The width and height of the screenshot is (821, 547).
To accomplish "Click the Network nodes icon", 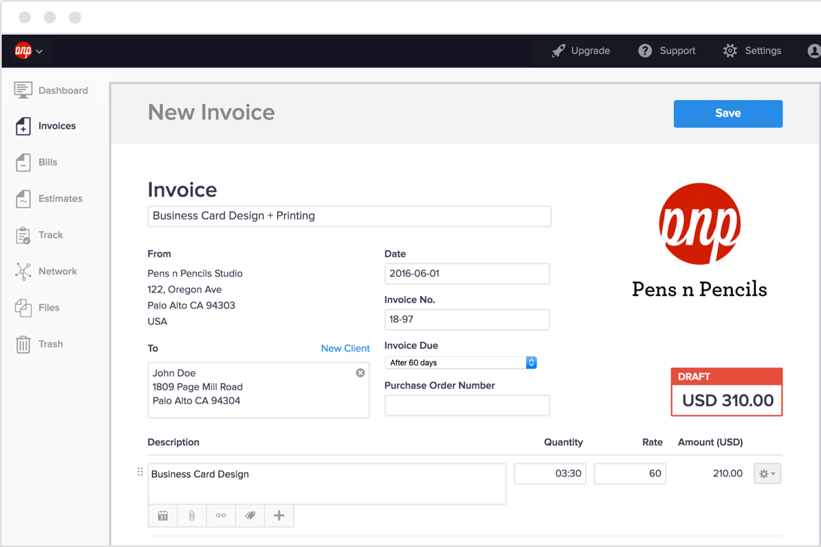I will point(23,271).
